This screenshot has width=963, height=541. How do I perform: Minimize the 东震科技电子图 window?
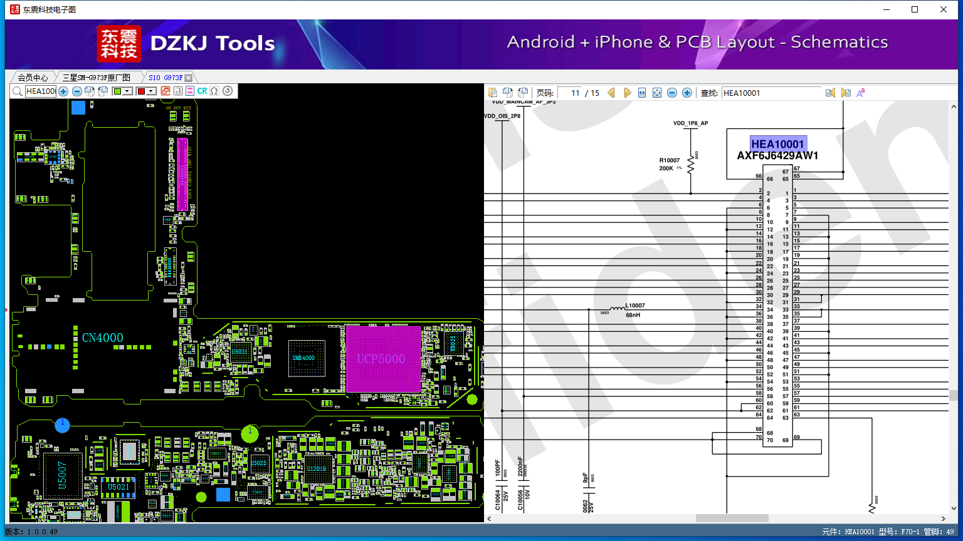pos(886,9)
